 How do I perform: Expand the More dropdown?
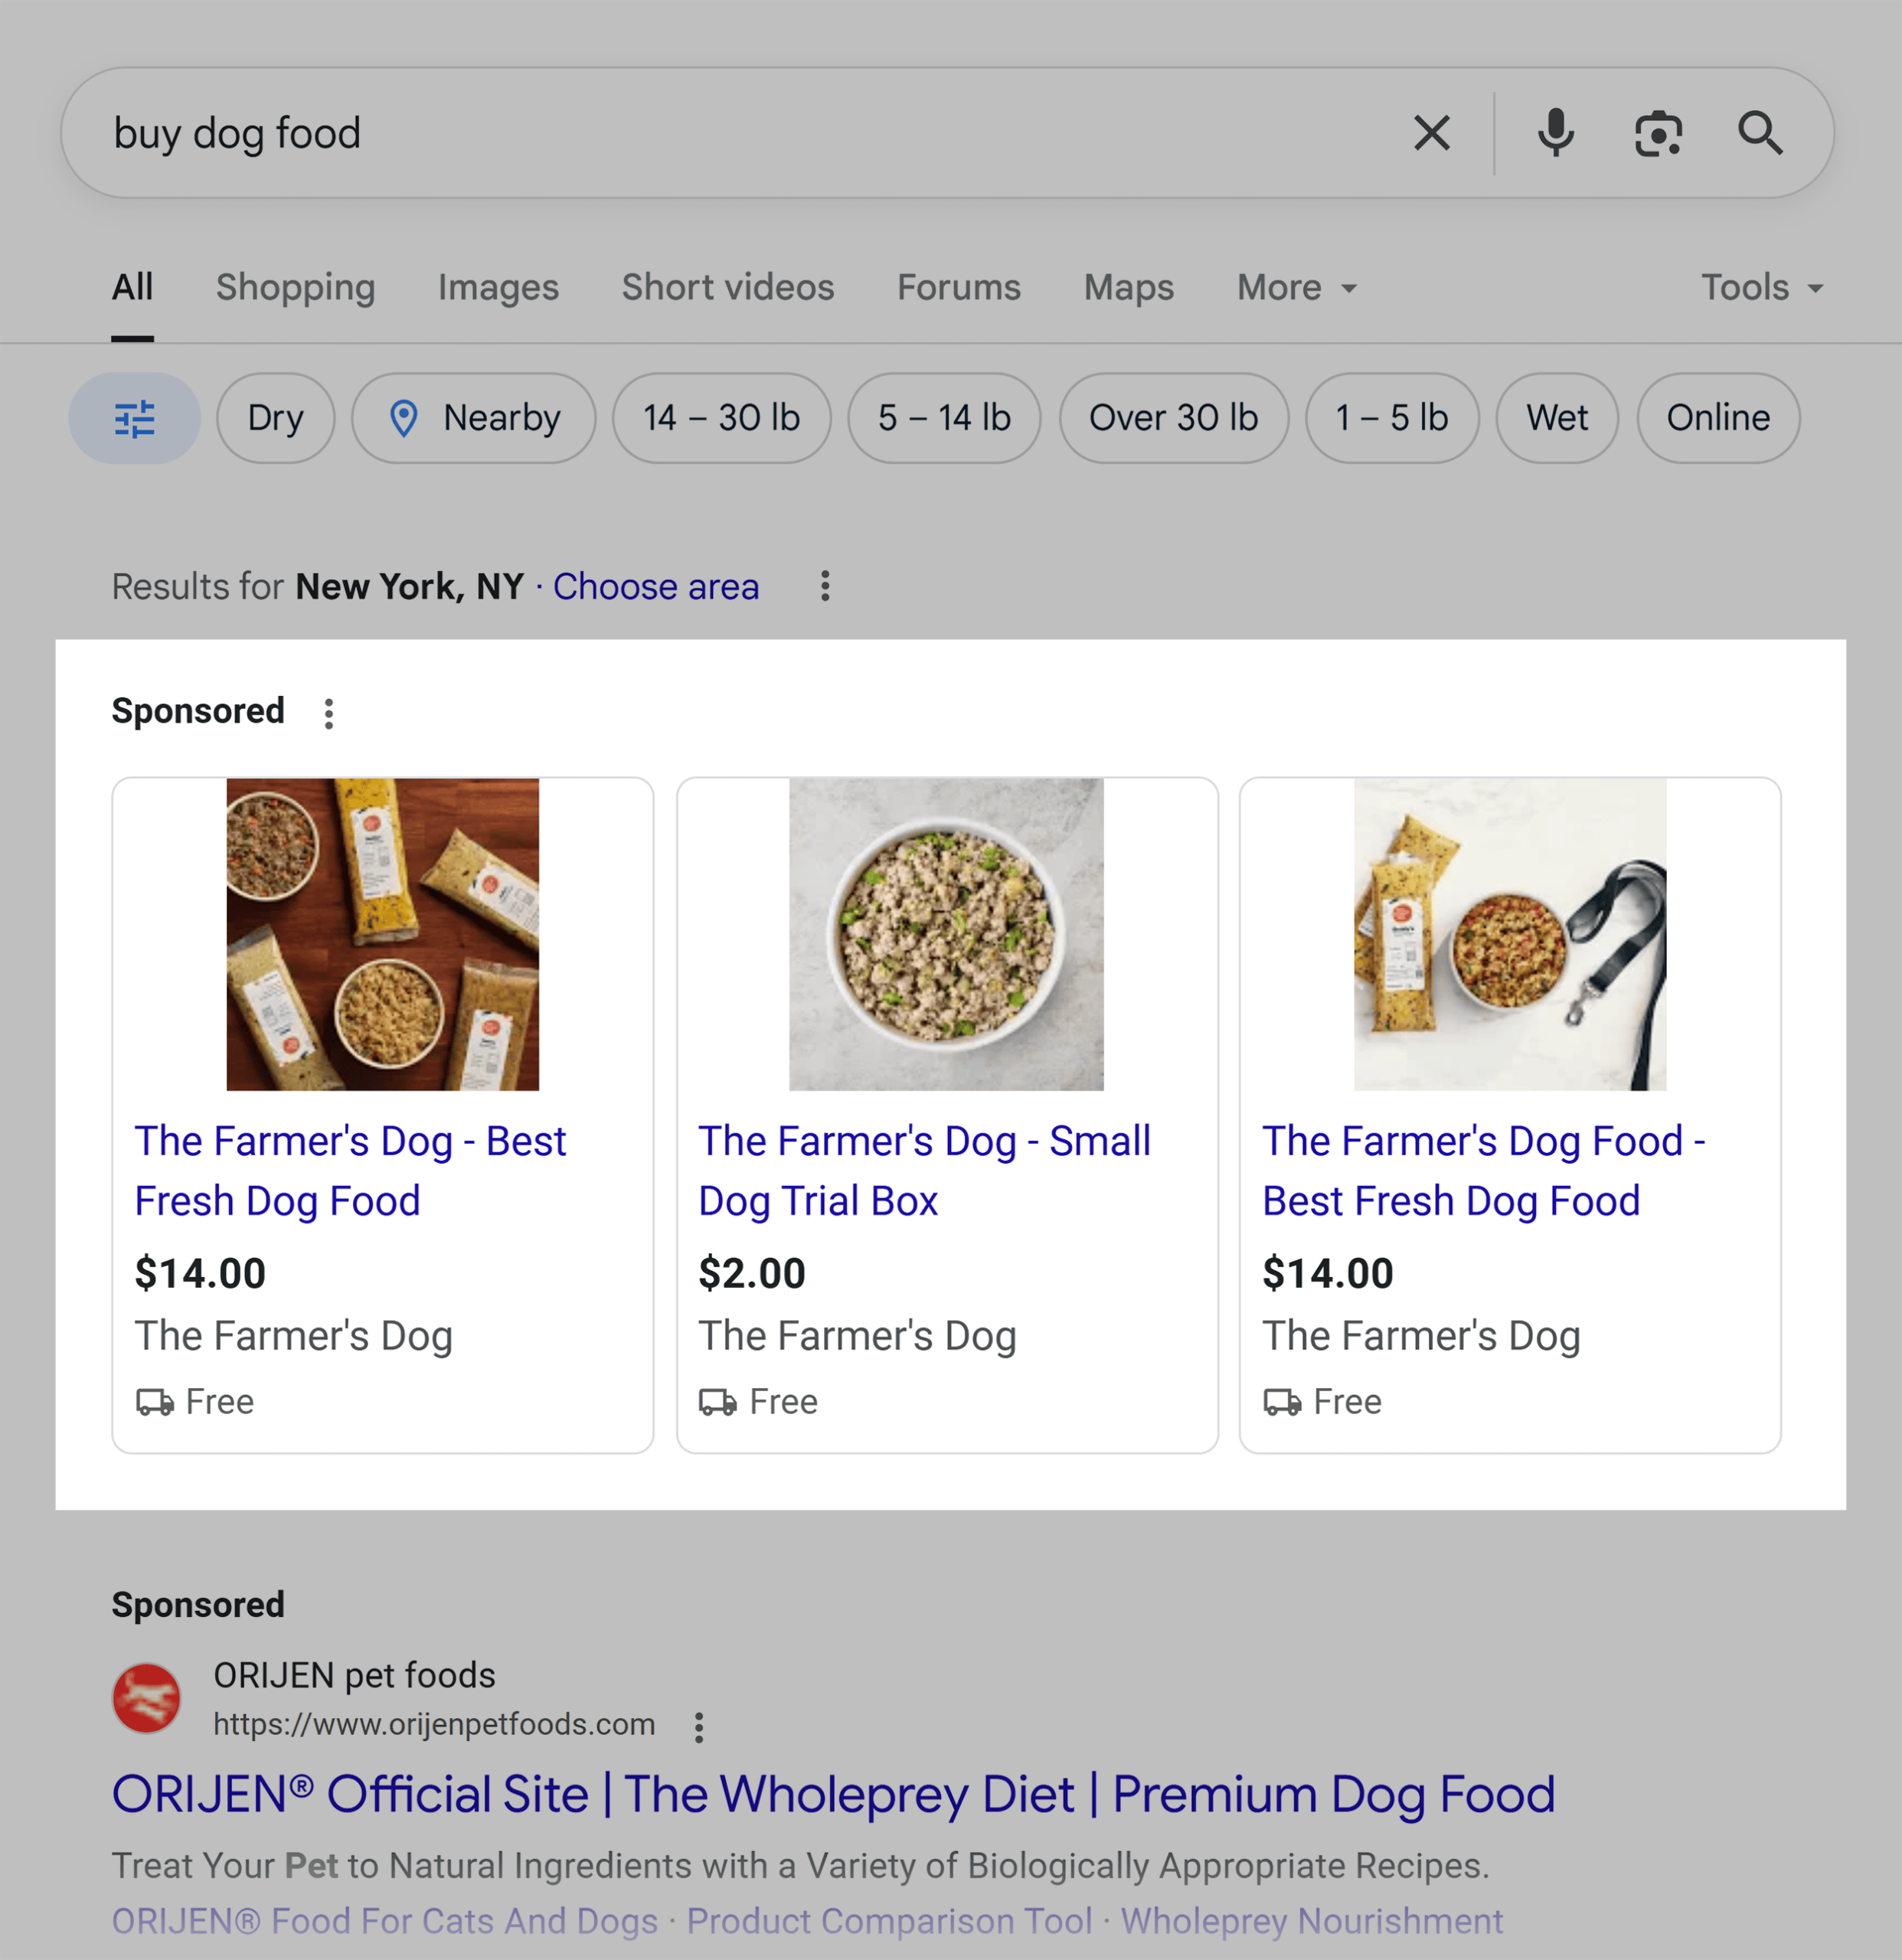point(1296,288)
